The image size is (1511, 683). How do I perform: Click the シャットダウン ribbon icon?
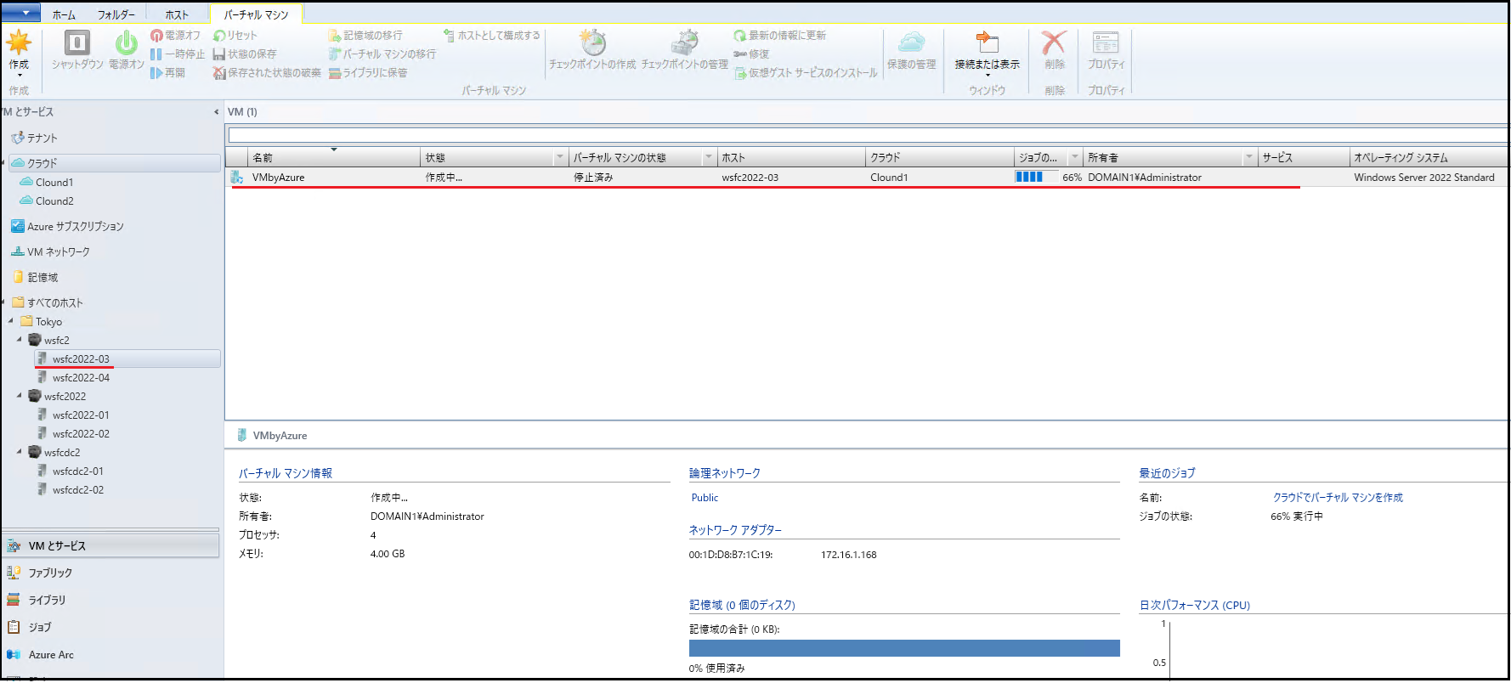tap(77, 42)
